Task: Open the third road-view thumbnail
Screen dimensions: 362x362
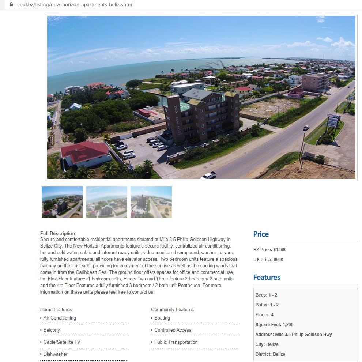Action: click(151, 202)
